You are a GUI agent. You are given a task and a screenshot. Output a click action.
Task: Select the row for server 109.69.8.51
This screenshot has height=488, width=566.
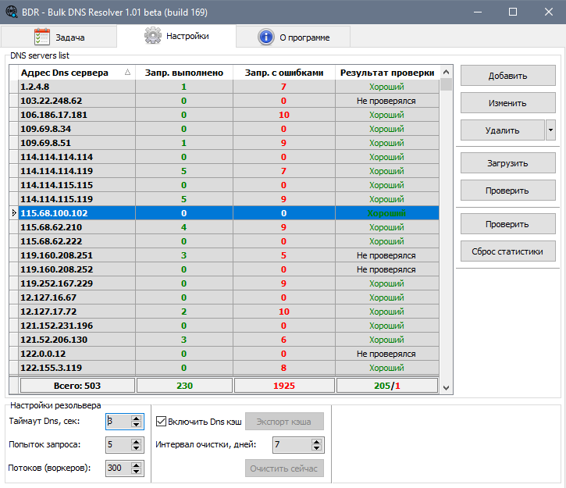point(224,143)
